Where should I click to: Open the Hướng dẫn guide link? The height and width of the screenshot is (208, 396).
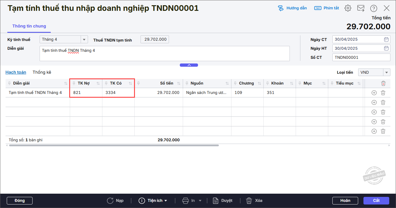pos(292,8)
